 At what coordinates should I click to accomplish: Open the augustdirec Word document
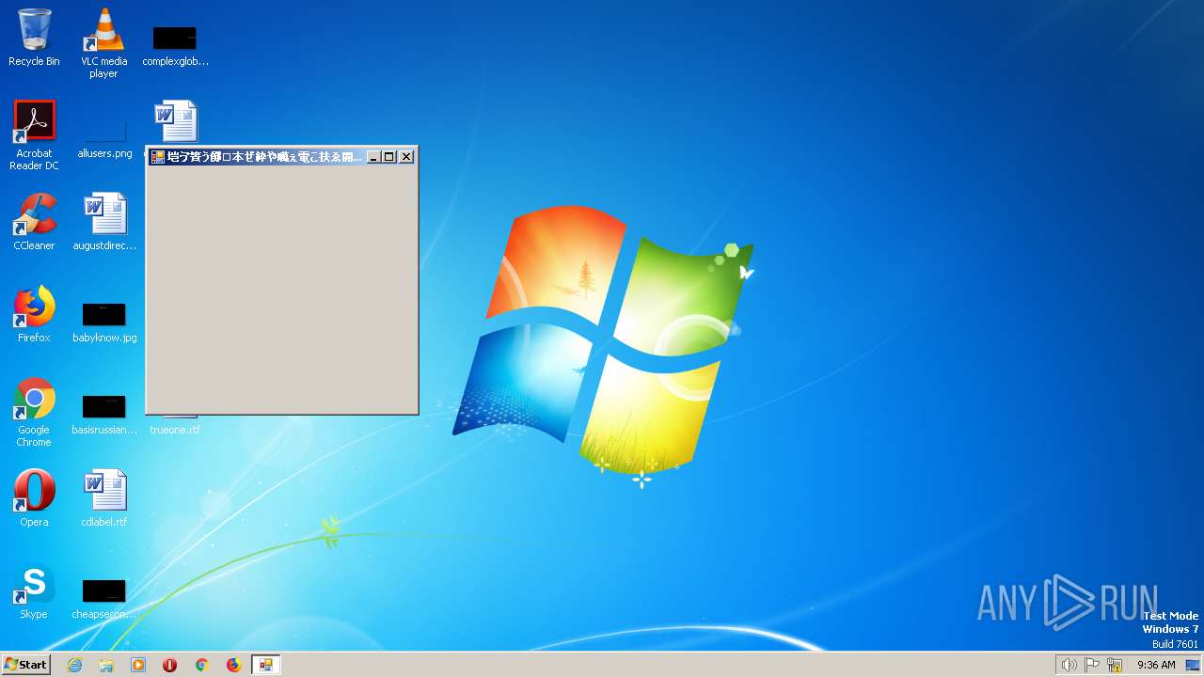[104, 222]
